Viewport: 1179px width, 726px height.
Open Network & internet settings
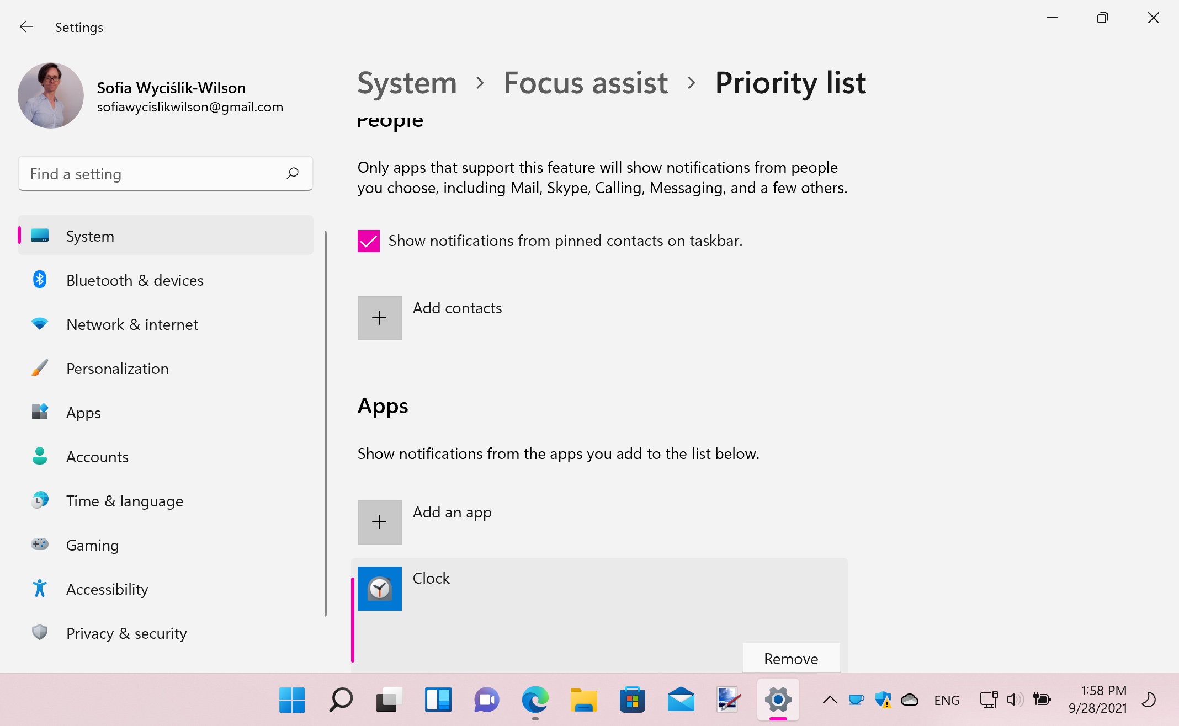point(132,324)
